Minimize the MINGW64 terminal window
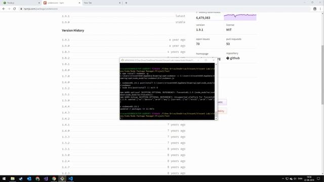Viewport: 324px width, 182px height. [198, 60]
